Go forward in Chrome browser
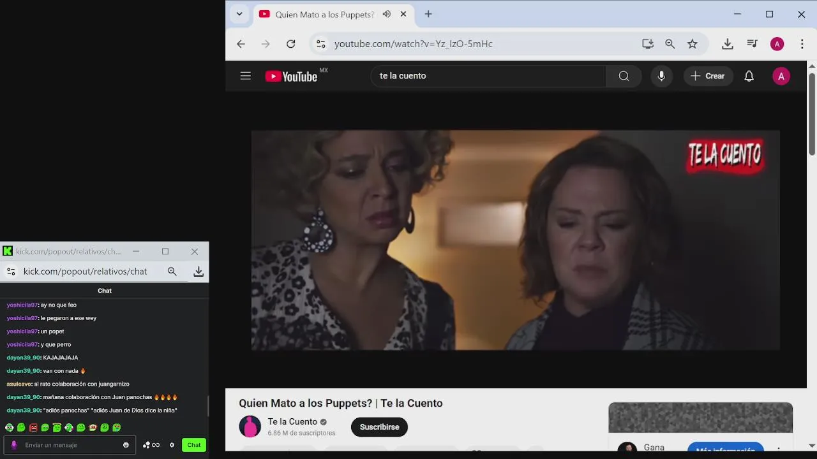Viewport: 817px width, 459px height. click(266, 44)
